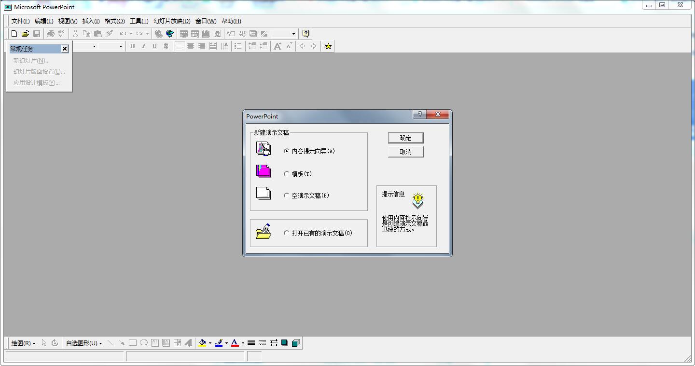Click the 3-D effect icon

296,342
